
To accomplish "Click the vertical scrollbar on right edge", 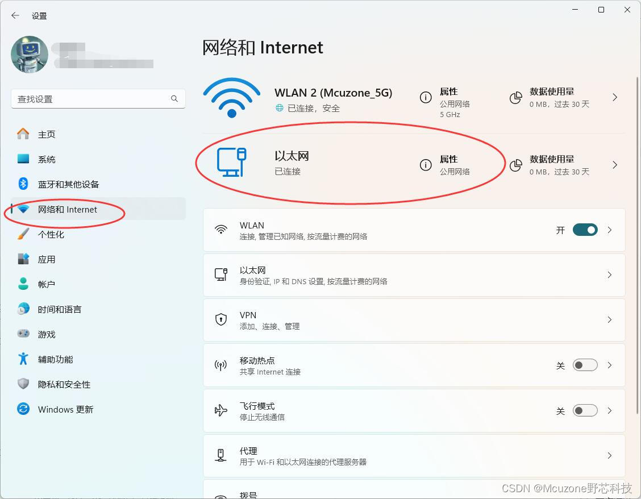I will (x=637, y=246).
